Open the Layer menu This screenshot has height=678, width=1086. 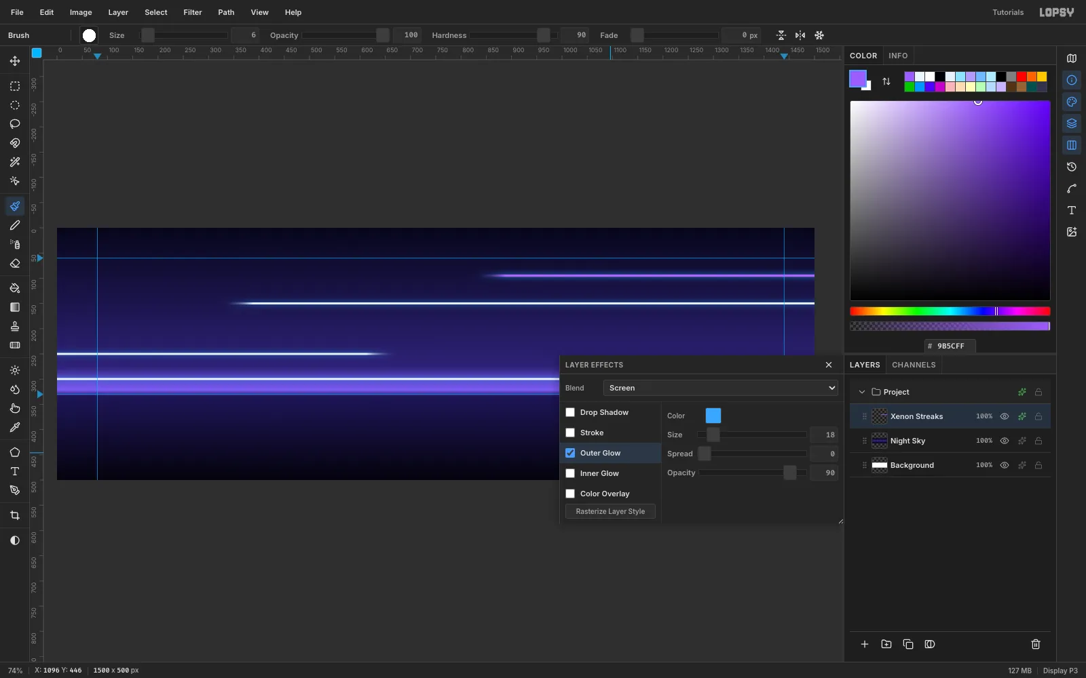118,12
